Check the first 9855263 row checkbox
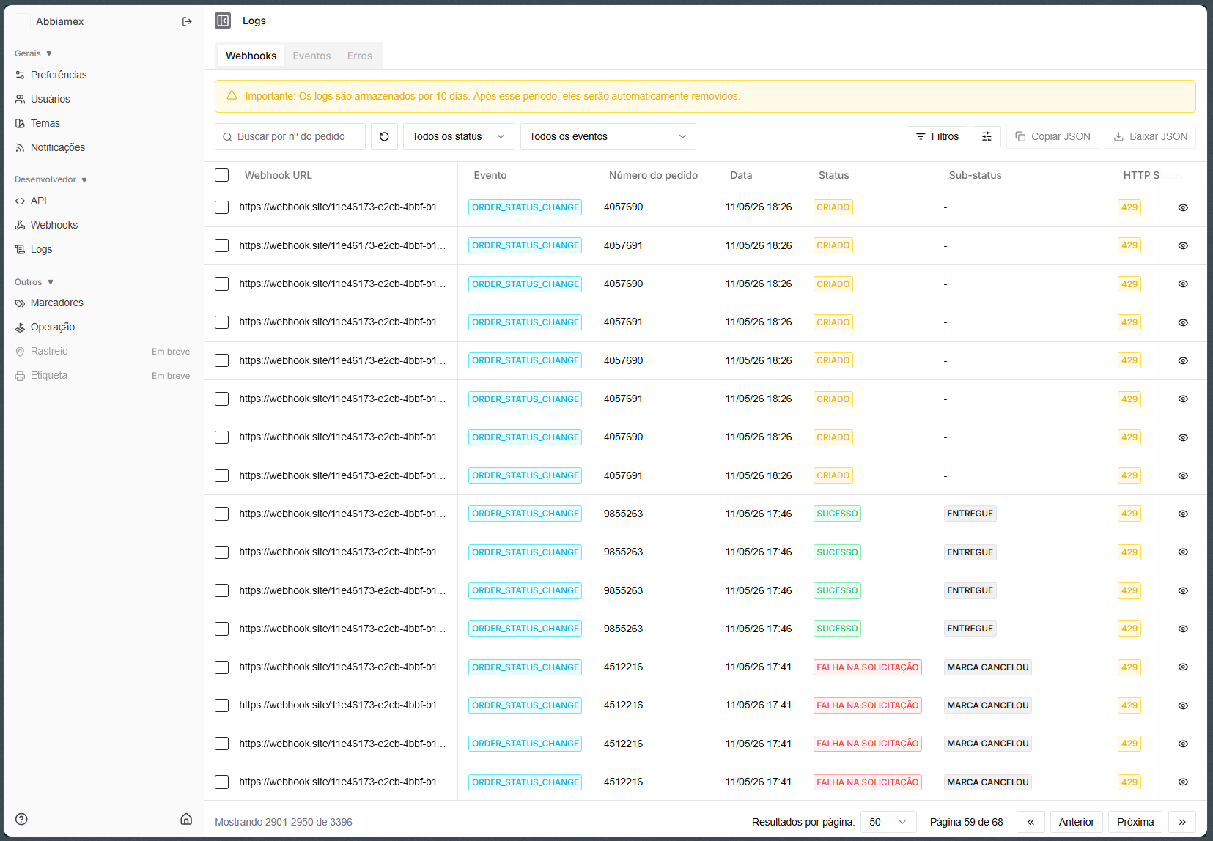Image resolution: width=1213 pixels, height=841 pixels. [x=221, y=514]
